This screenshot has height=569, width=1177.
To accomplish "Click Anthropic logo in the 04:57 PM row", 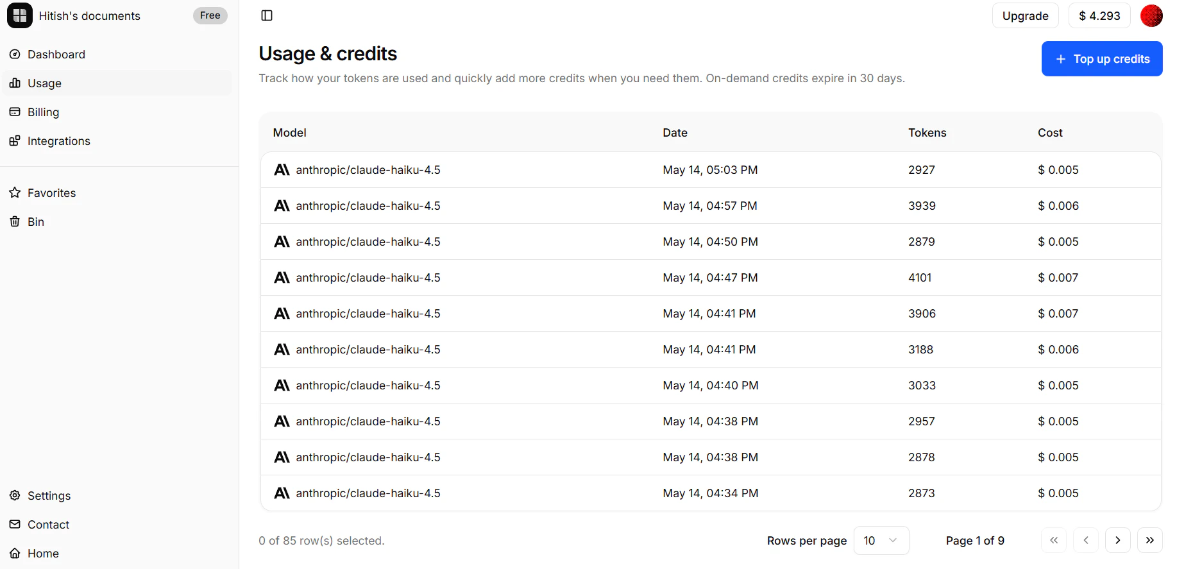I will pos(282,206).
